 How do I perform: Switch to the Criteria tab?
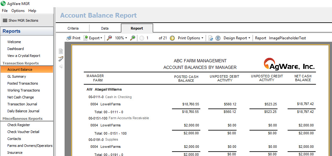[x=73, y=28]
